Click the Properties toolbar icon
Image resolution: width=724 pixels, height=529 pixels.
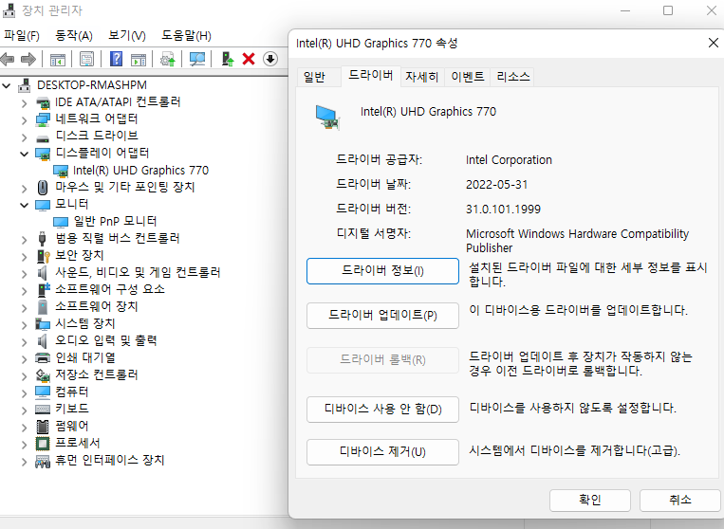click(x=86, y=59)
